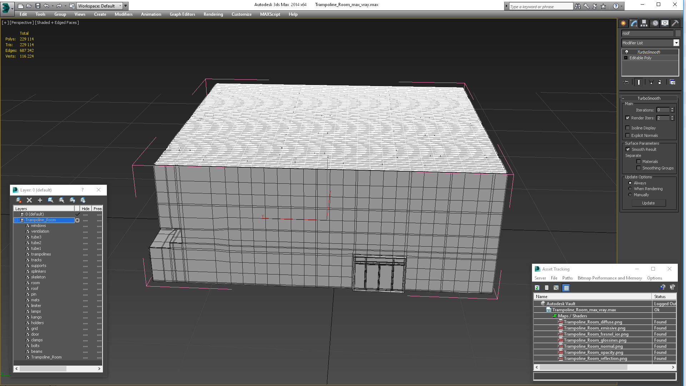Click Make Unique icon in modifier stack
The height and width of the screenshot is (386, 686).
coord(651,82)
